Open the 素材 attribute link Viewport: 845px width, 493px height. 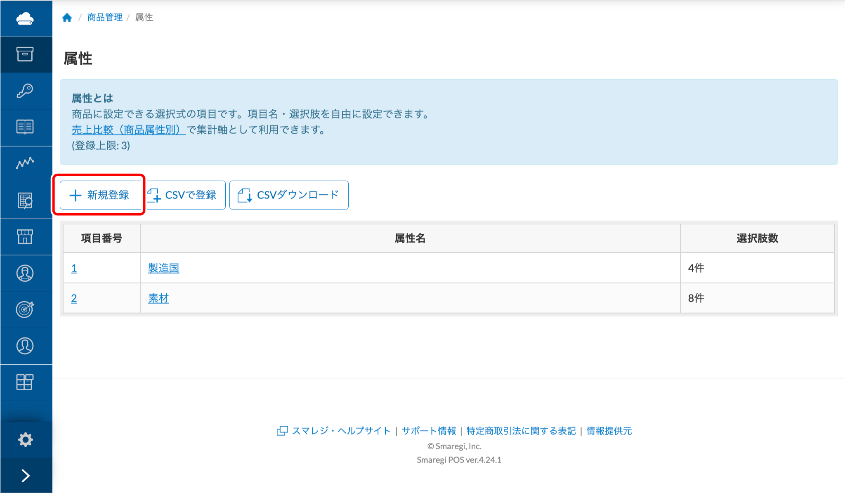158,298
